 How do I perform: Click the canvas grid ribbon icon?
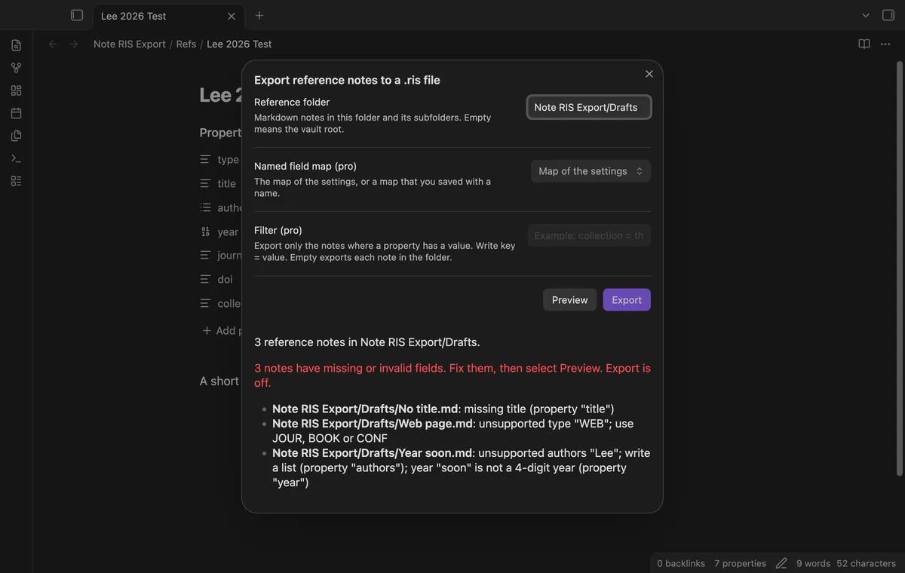tap(16, 90)
